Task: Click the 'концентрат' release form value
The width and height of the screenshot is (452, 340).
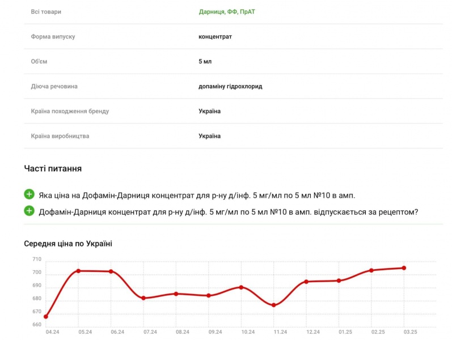Action: tap(215, 36)
